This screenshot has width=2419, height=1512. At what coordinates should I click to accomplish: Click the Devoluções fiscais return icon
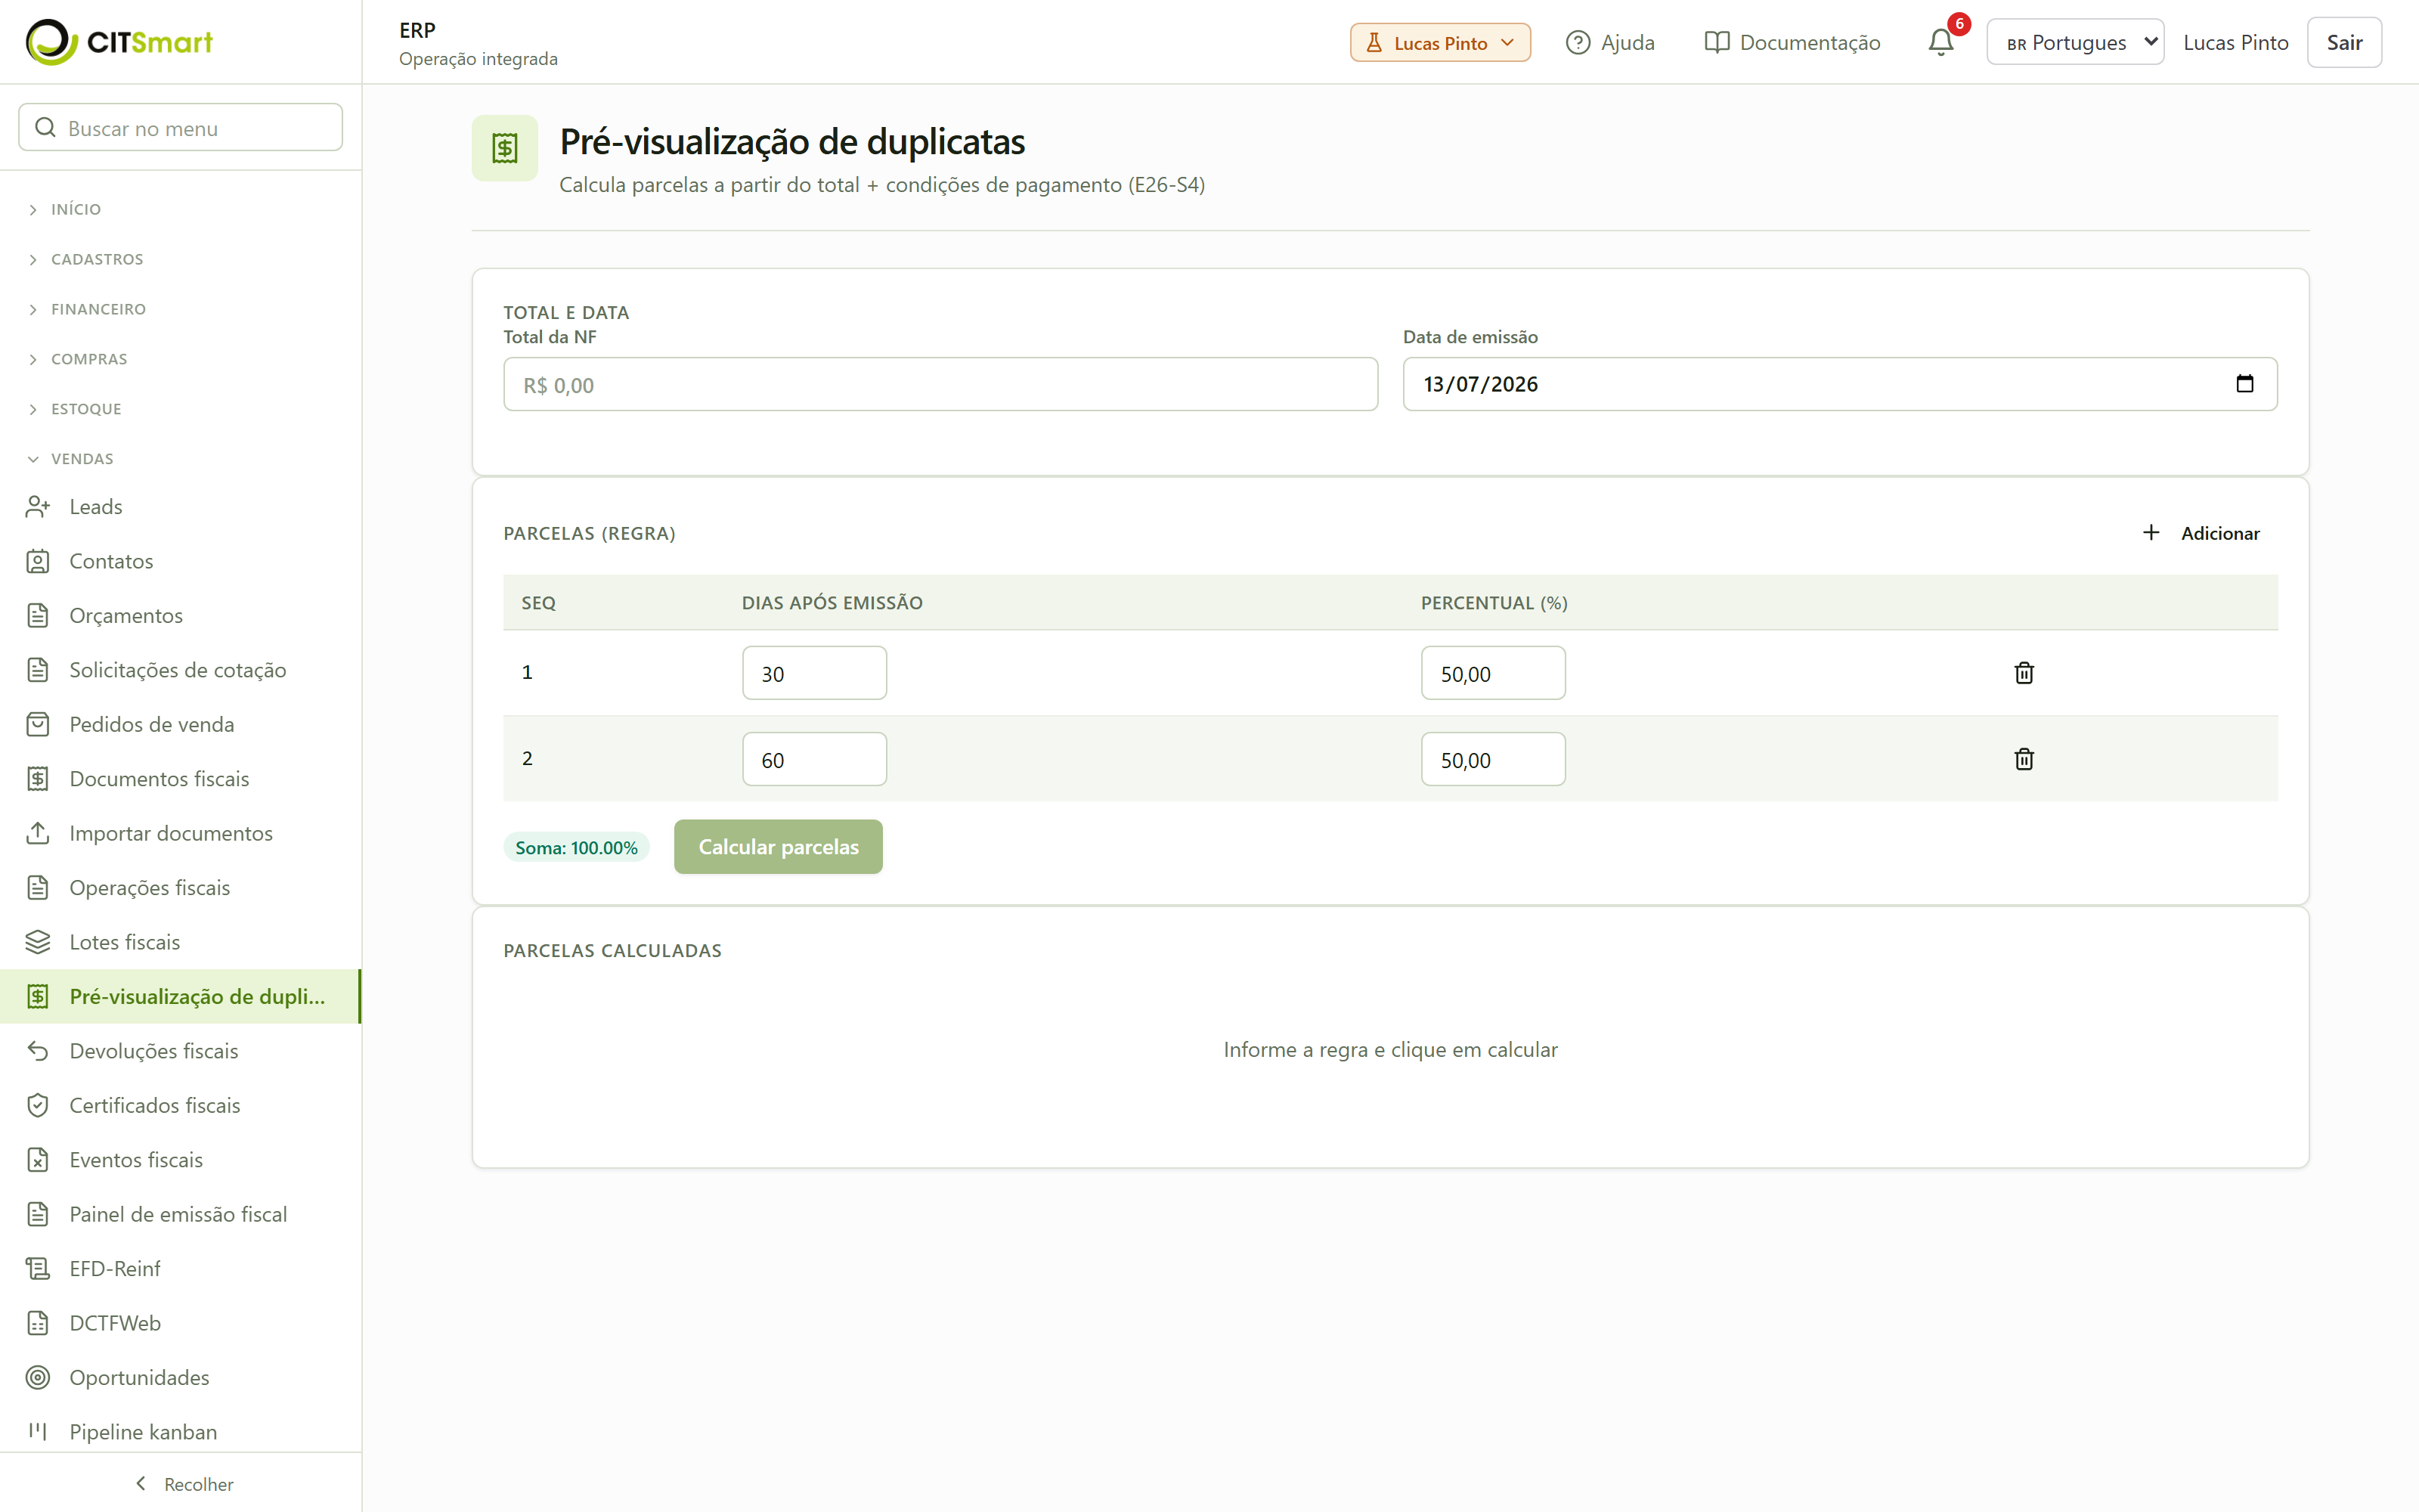click(x=38, y=1051)
